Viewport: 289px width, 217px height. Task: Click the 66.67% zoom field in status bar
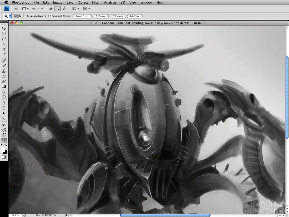coord(16,215)
